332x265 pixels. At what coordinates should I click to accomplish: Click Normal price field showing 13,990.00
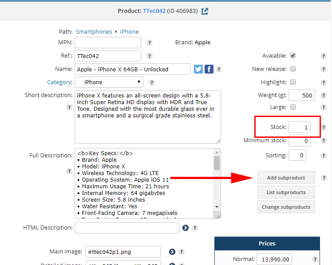pyautogui.click(x=274, y=259)
